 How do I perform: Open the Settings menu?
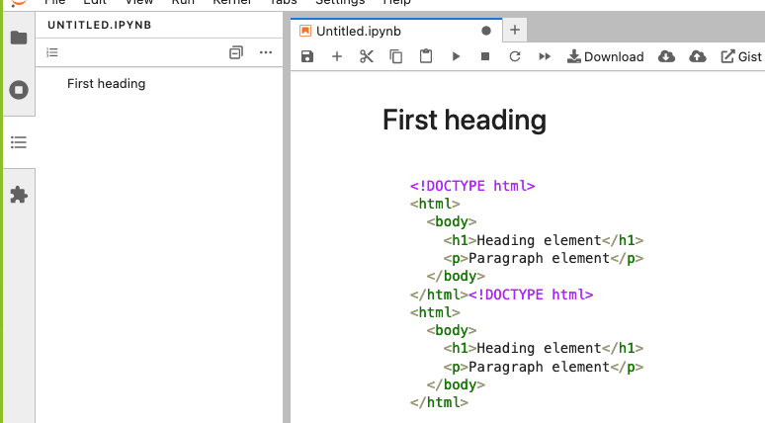pos(340,2)
